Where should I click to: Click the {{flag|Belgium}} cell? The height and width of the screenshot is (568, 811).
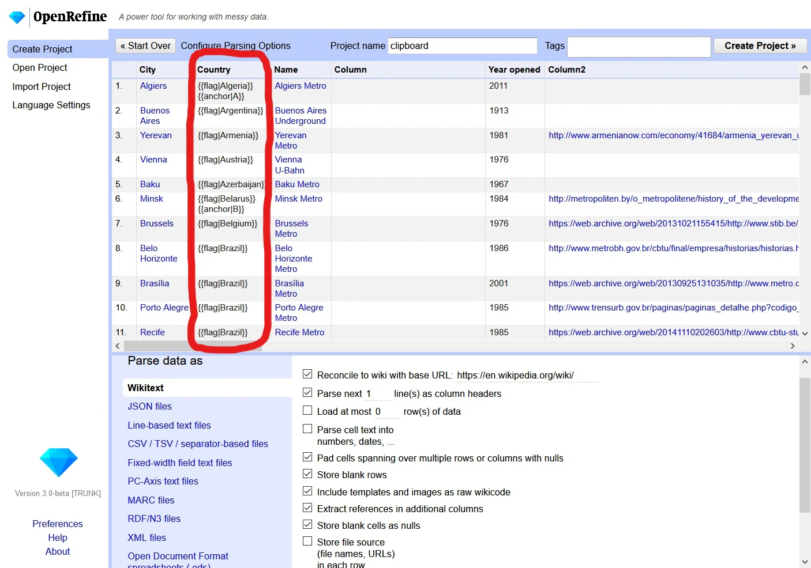tap(228, 224)
